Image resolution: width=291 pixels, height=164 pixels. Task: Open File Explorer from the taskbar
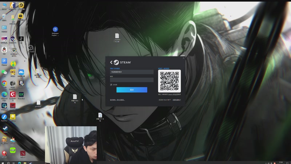pyautogui.click(x=25, y=163)
